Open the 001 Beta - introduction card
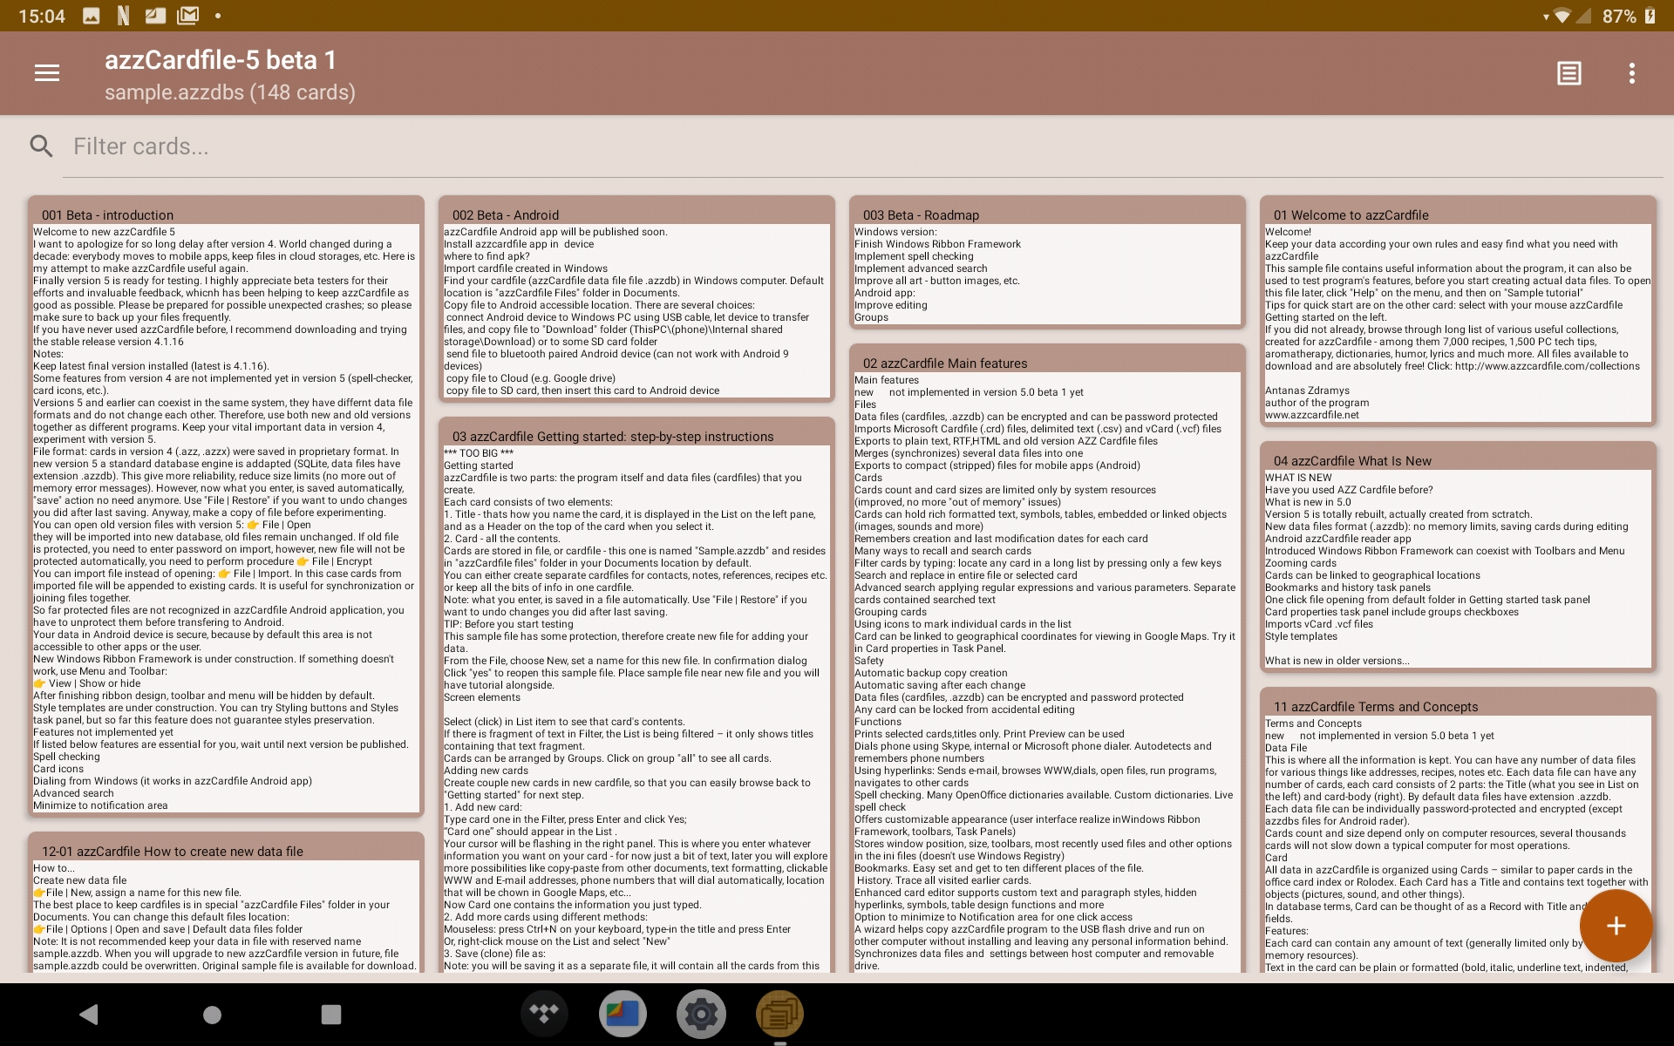Viewport: 1674px width, 1046px height. click(226, 506)
